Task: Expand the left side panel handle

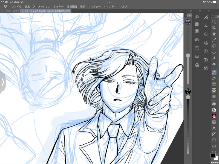Action: coord(3,82)
